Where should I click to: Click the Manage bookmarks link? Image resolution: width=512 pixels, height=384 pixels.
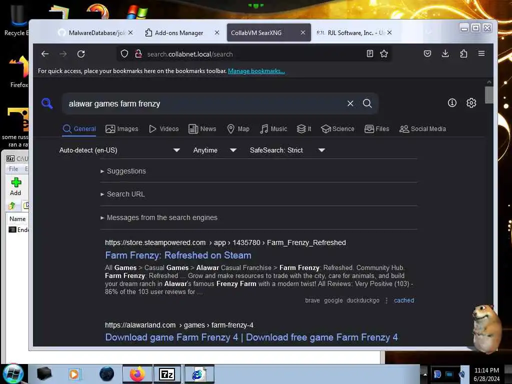pos(256,71)
